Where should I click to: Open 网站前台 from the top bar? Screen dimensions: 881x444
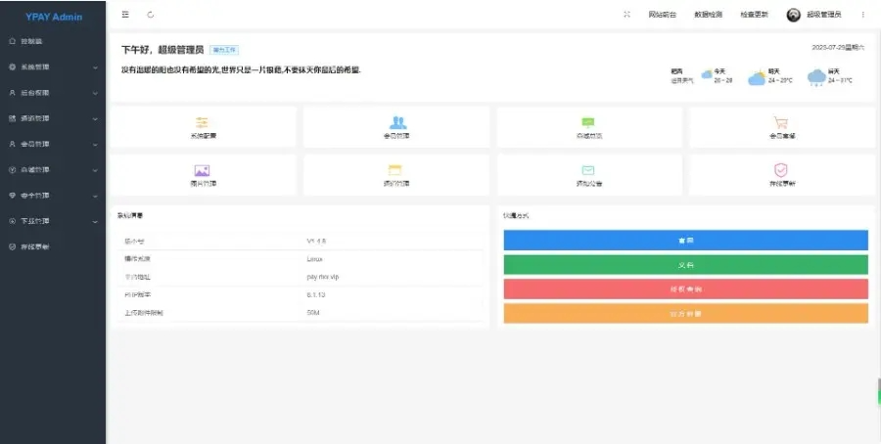(662, 15)
